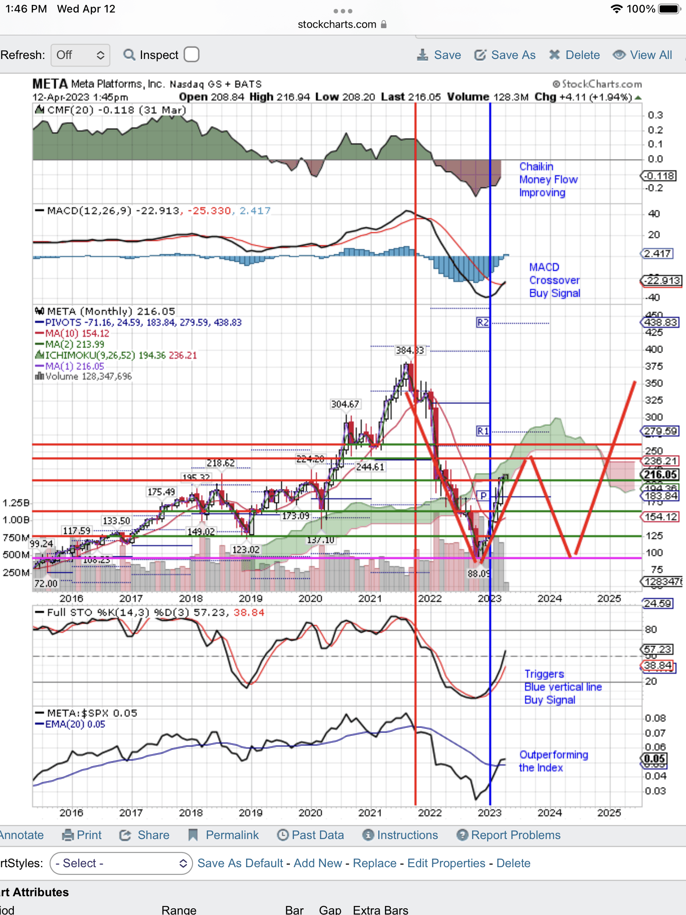Click the 154.12 MA(10) price tag
Screen dimensions: 686x915
click(660, 517)
